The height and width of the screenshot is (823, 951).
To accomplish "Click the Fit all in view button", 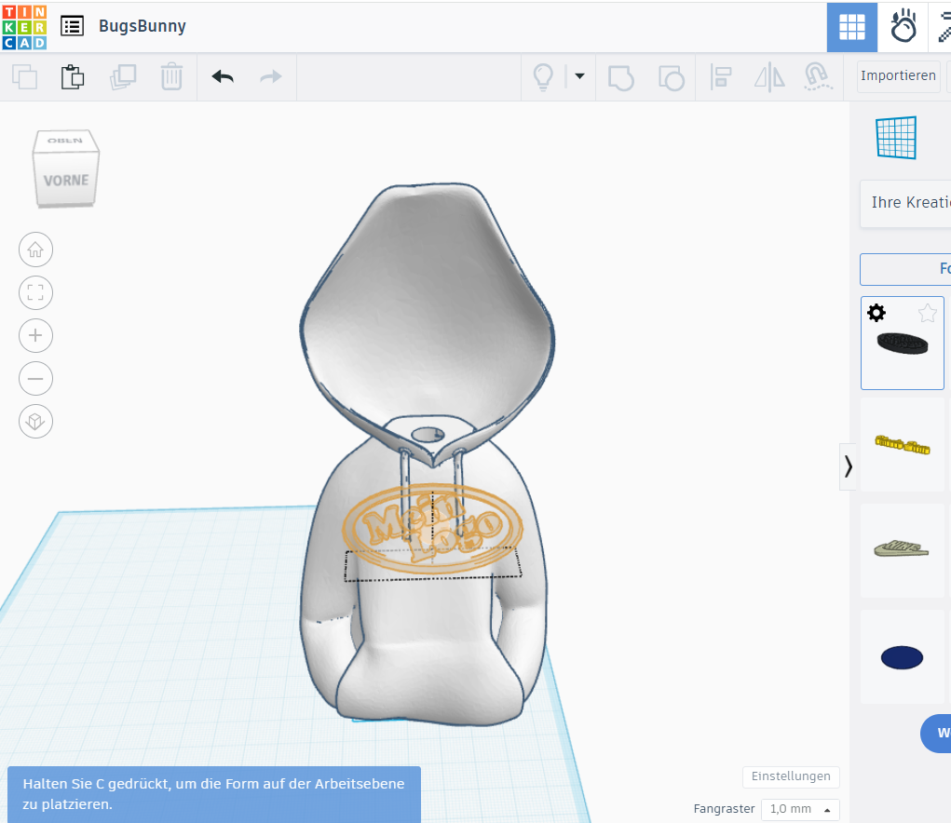I will 35,292.
